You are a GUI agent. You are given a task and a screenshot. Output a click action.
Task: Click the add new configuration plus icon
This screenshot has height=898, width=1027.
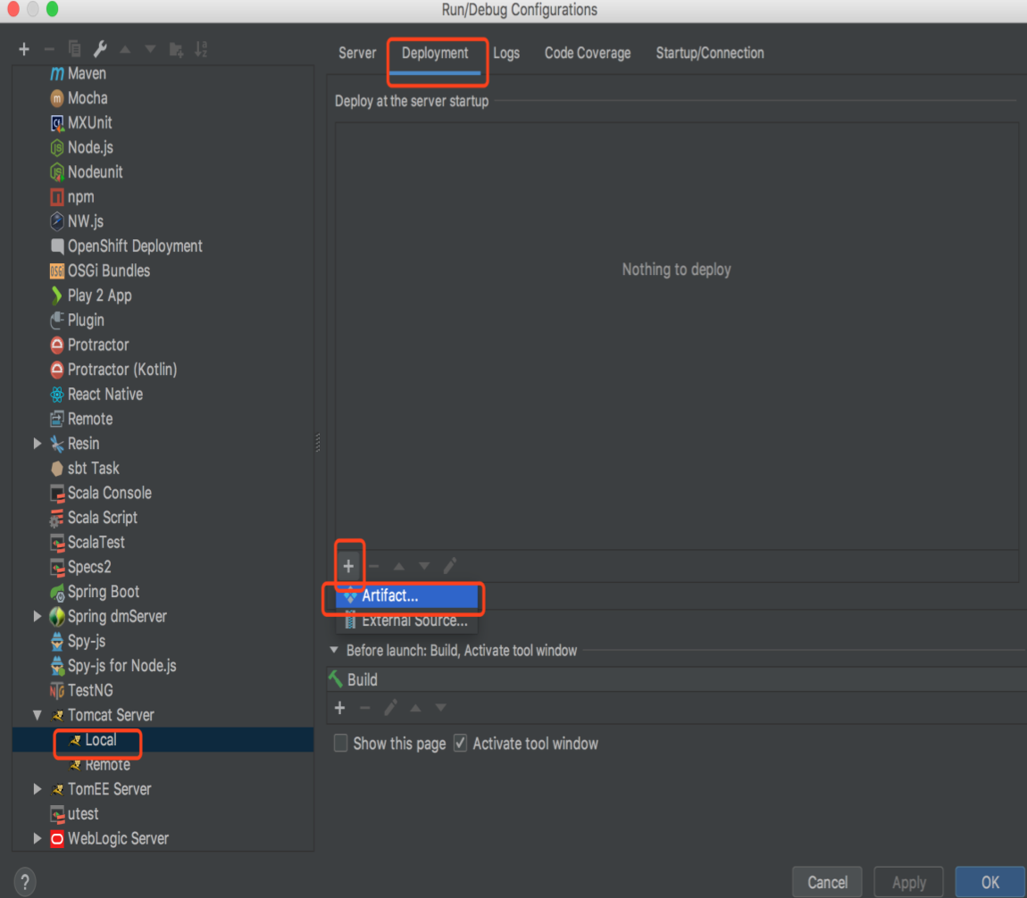[24, 49]
